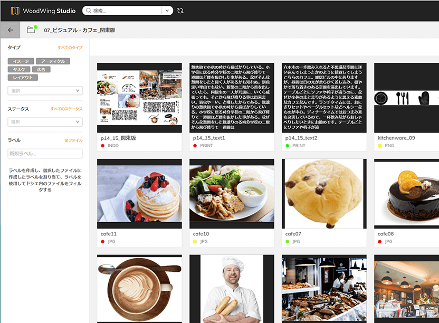The image size is (439, 323).
Task: Go back with the arrow button
Action: [x=11, y=30]
